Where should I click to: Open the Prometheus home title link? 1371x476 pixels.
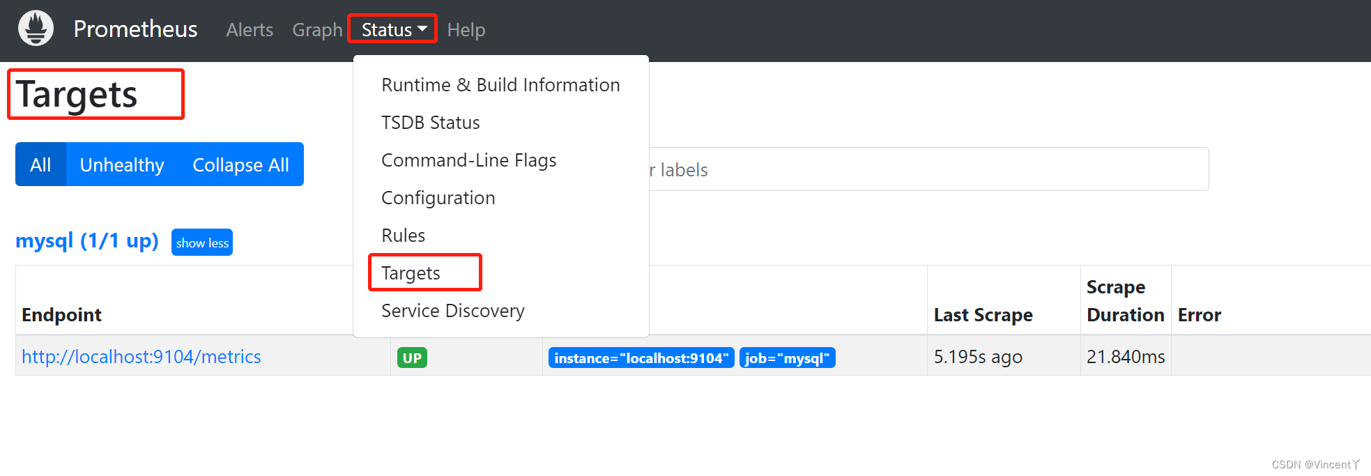tap(135, 29)
